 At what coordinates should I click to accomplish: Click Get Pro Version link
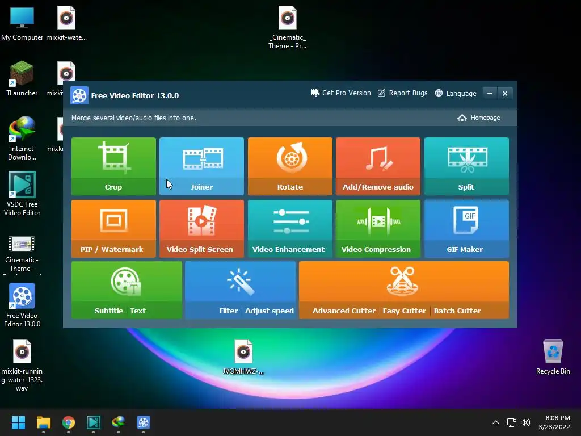[340, 93]
